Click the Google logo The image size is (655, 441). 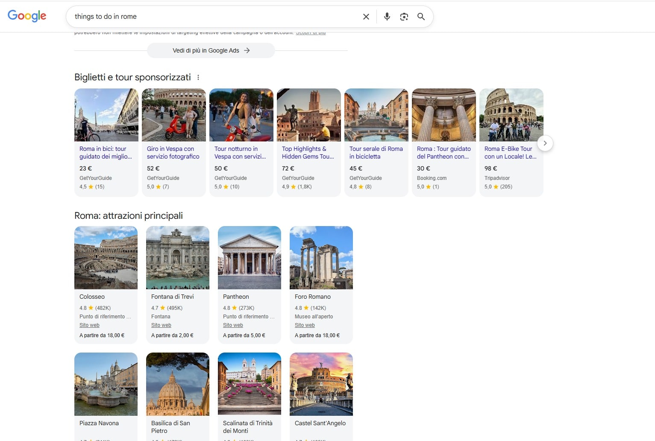27,16
